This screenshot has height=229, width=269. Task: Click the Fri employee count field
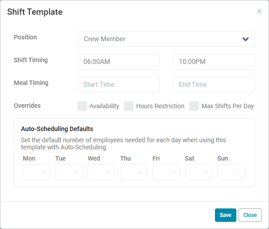(x=166, y=172)
